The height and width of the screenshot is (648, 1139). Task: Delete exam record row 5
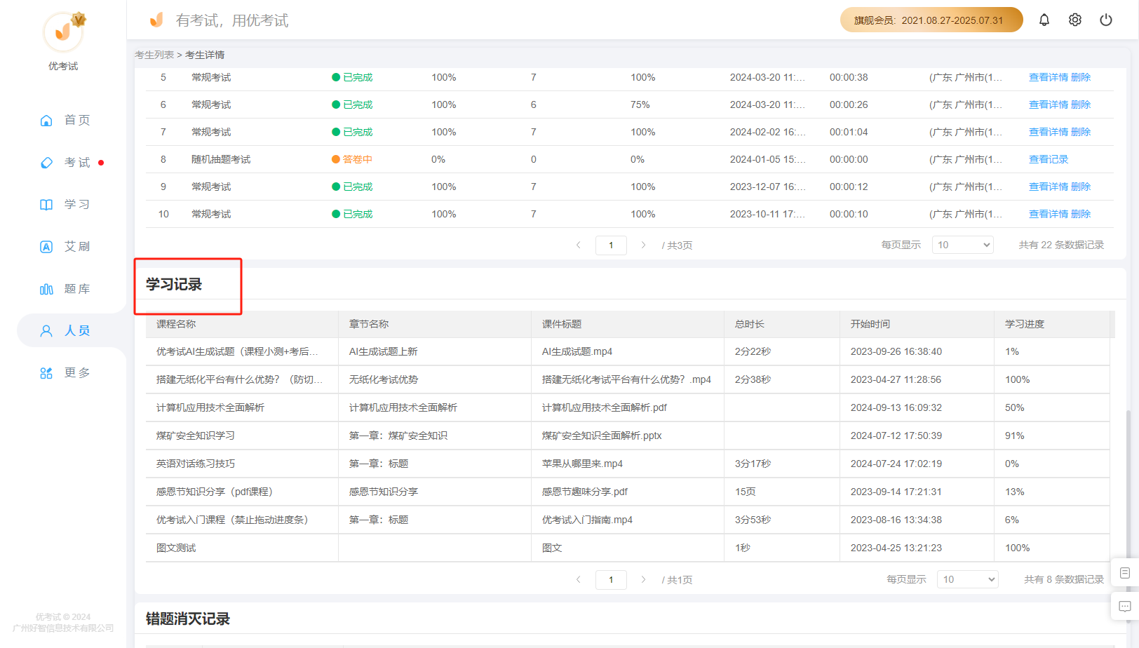(1081, 77)
